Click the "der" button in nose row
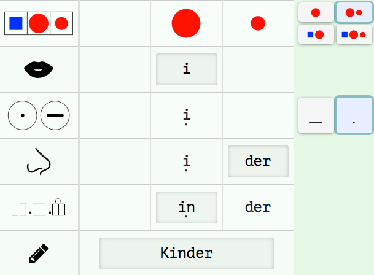 258,161
